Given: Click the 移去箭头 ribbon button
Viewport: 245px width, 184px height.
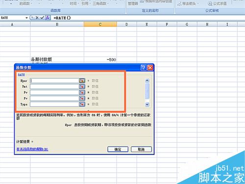Looking at the screenshot, I should point(188,3).
